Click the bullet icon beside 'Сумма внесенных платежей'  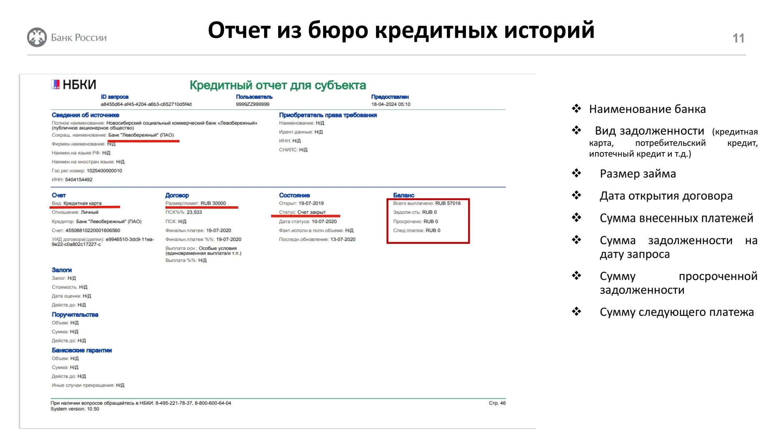click(576, 217)
